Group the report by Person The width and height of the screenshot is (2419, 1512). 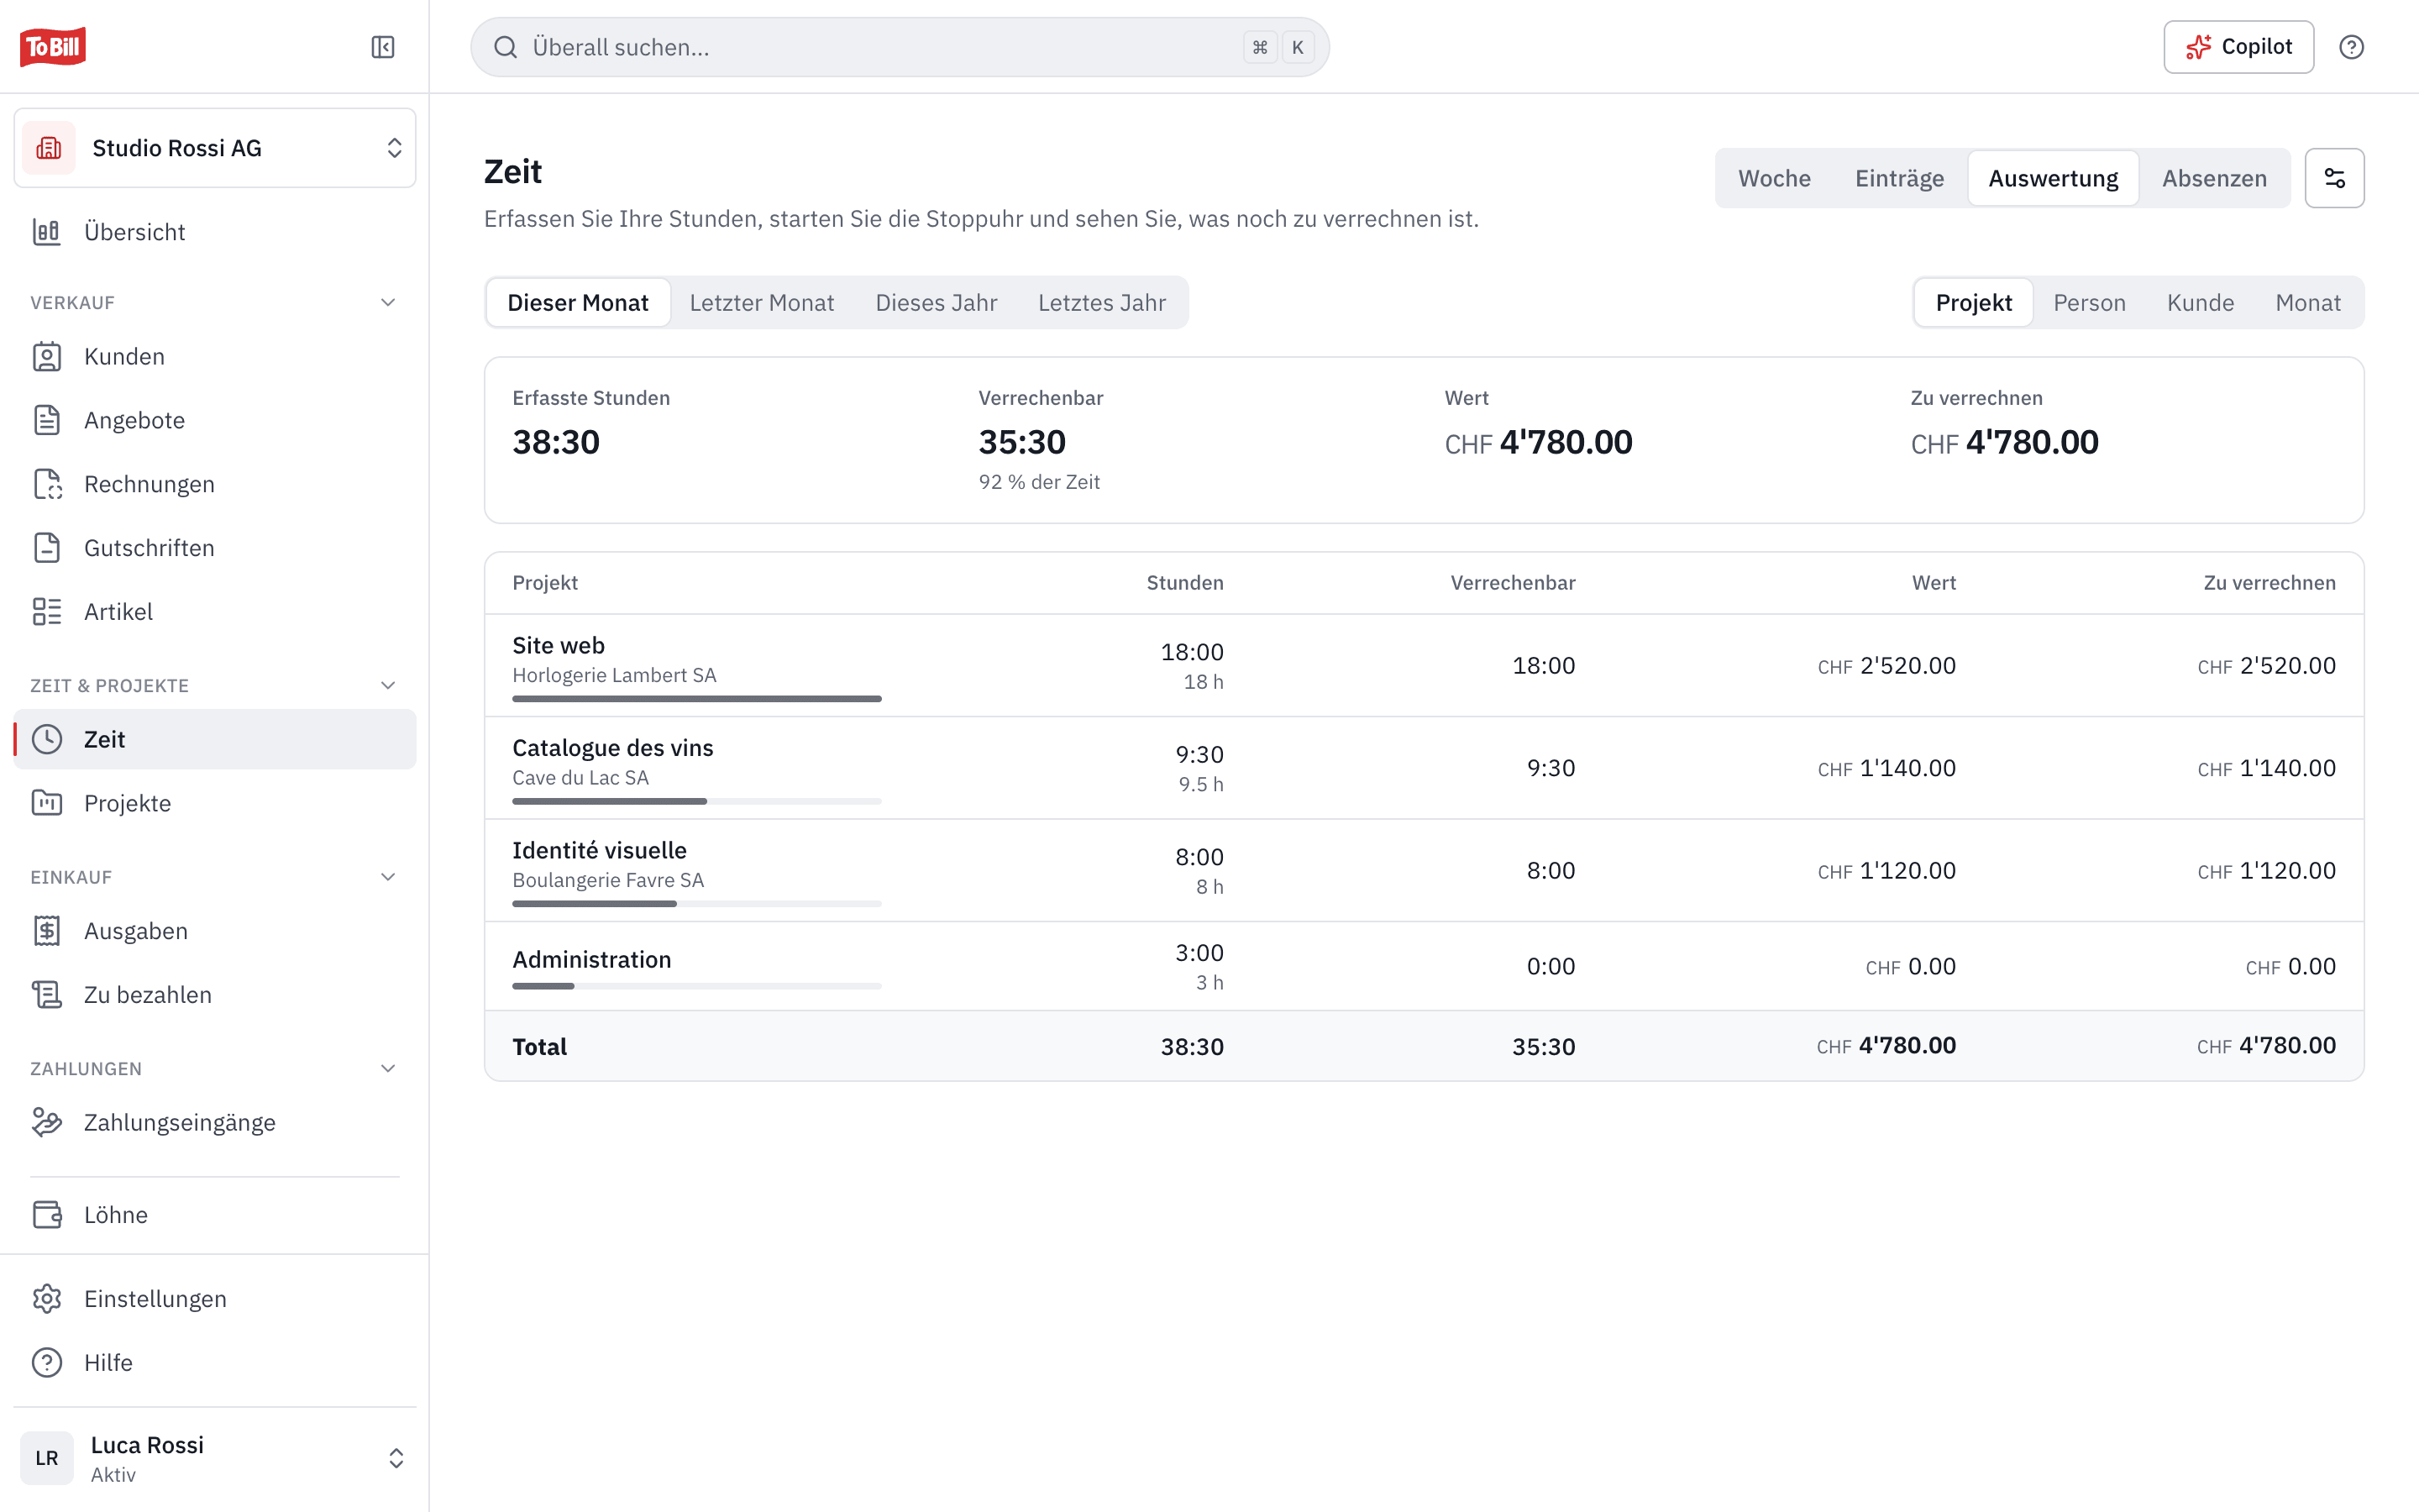click(x=2089, y=302)
